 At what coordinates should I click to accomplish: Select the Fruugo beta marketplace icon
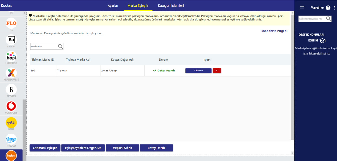[11, 139]
